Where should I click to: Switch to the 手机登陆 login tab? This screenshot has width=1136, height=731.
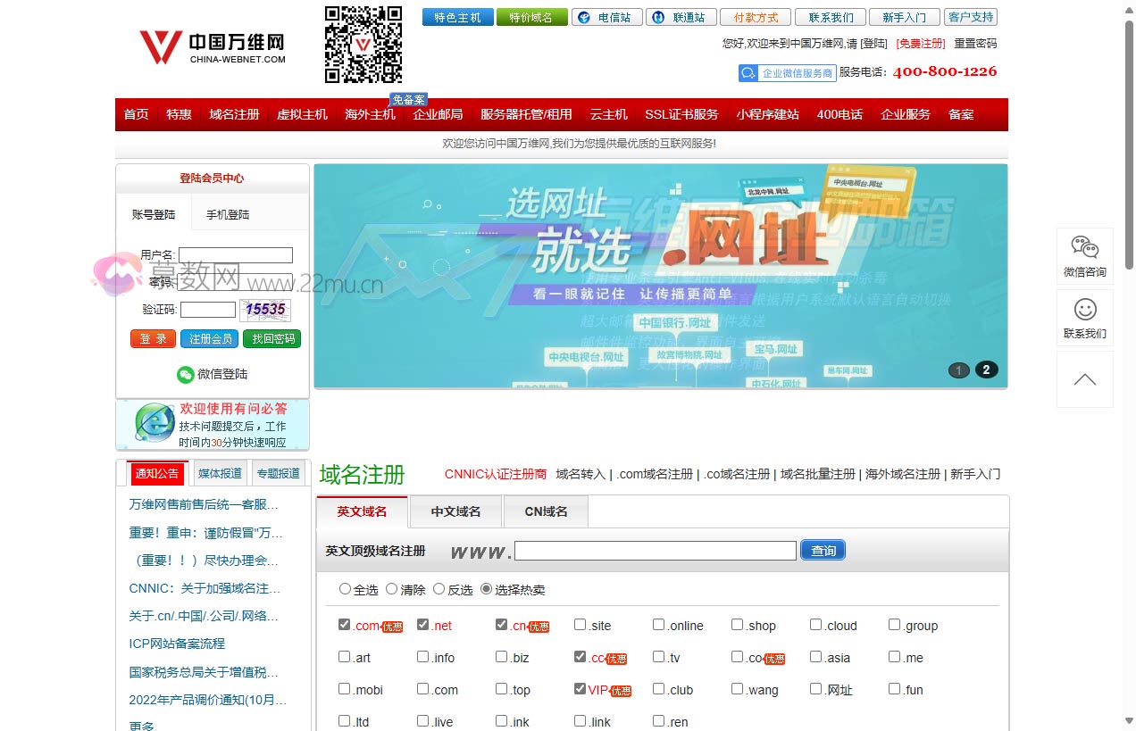225,215
